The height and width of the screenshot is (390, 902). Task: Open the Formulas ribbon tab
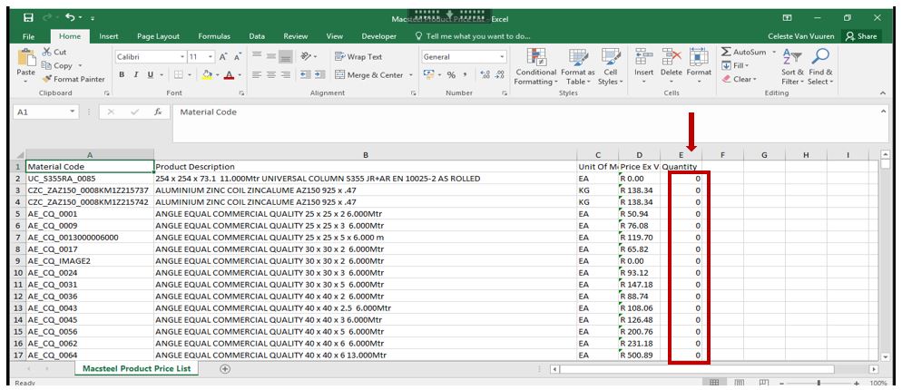(214, 36)
